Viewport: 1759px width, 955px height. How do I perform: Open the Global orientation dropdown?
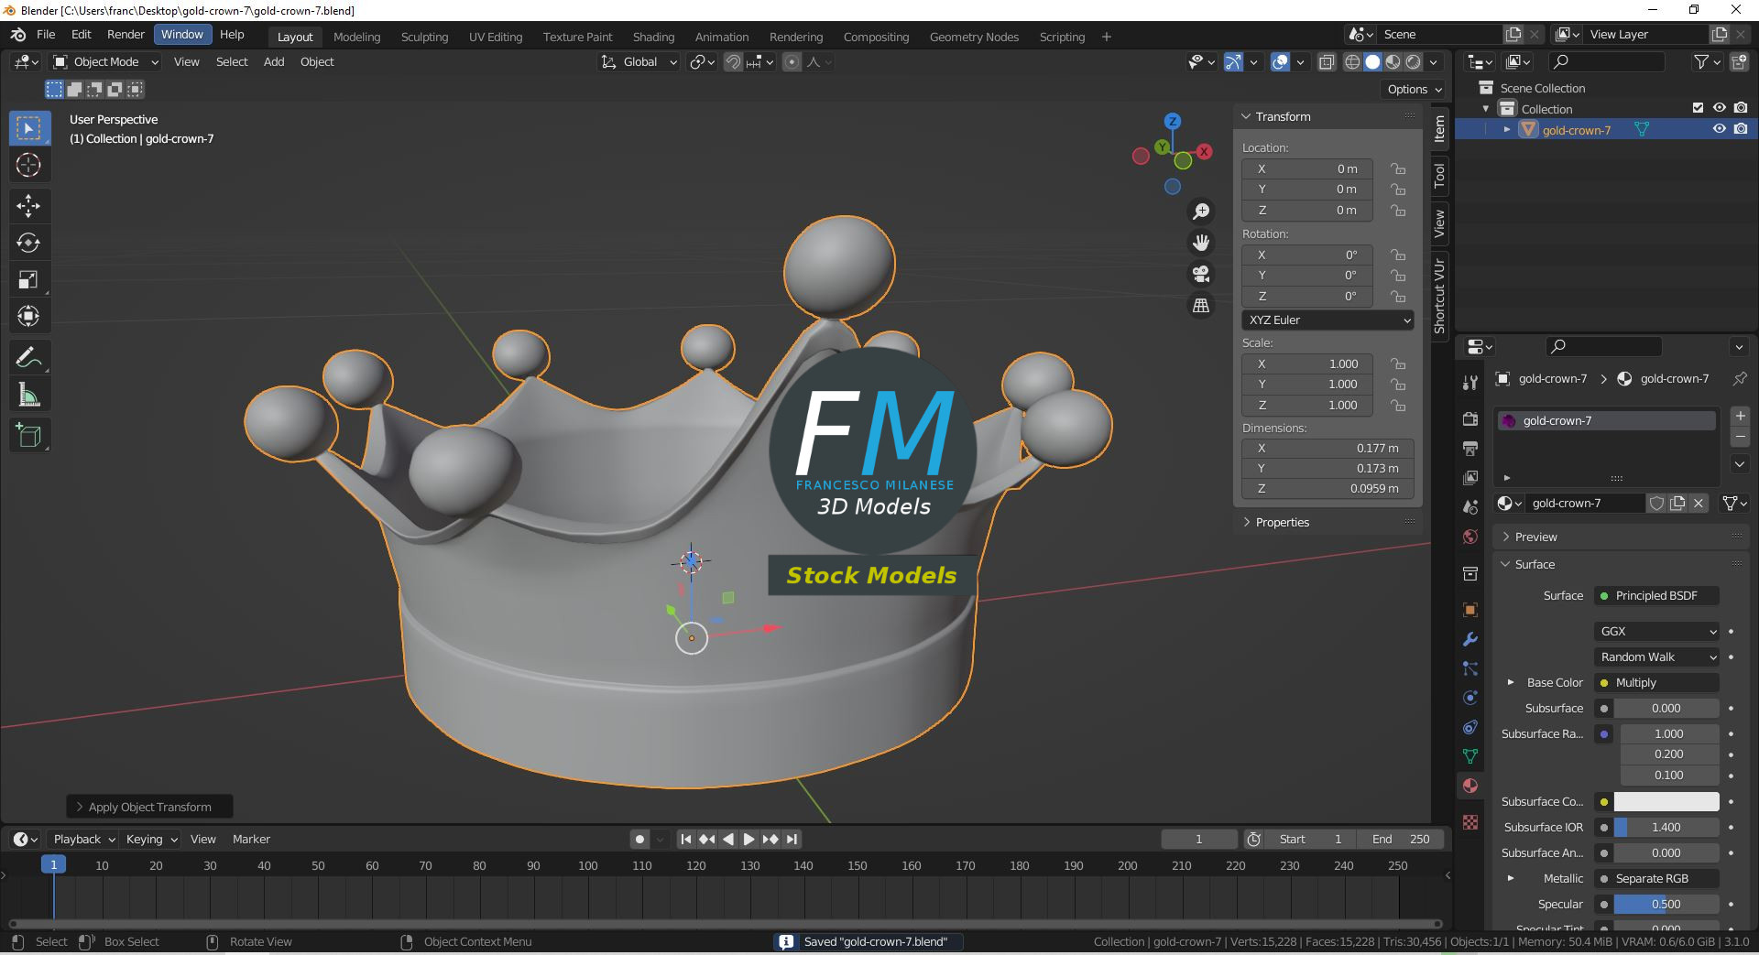click(639, 62)
